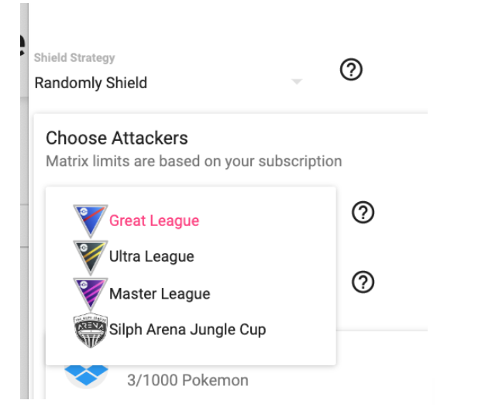Image resolution: width=485 pixels, height=407 pixels.
Task: Select Great League from the list
Action: pos(154,221)
